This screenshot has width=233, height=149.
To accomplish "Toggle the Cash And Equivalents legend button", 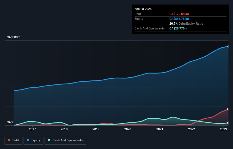I will click(x=65, y=141).
